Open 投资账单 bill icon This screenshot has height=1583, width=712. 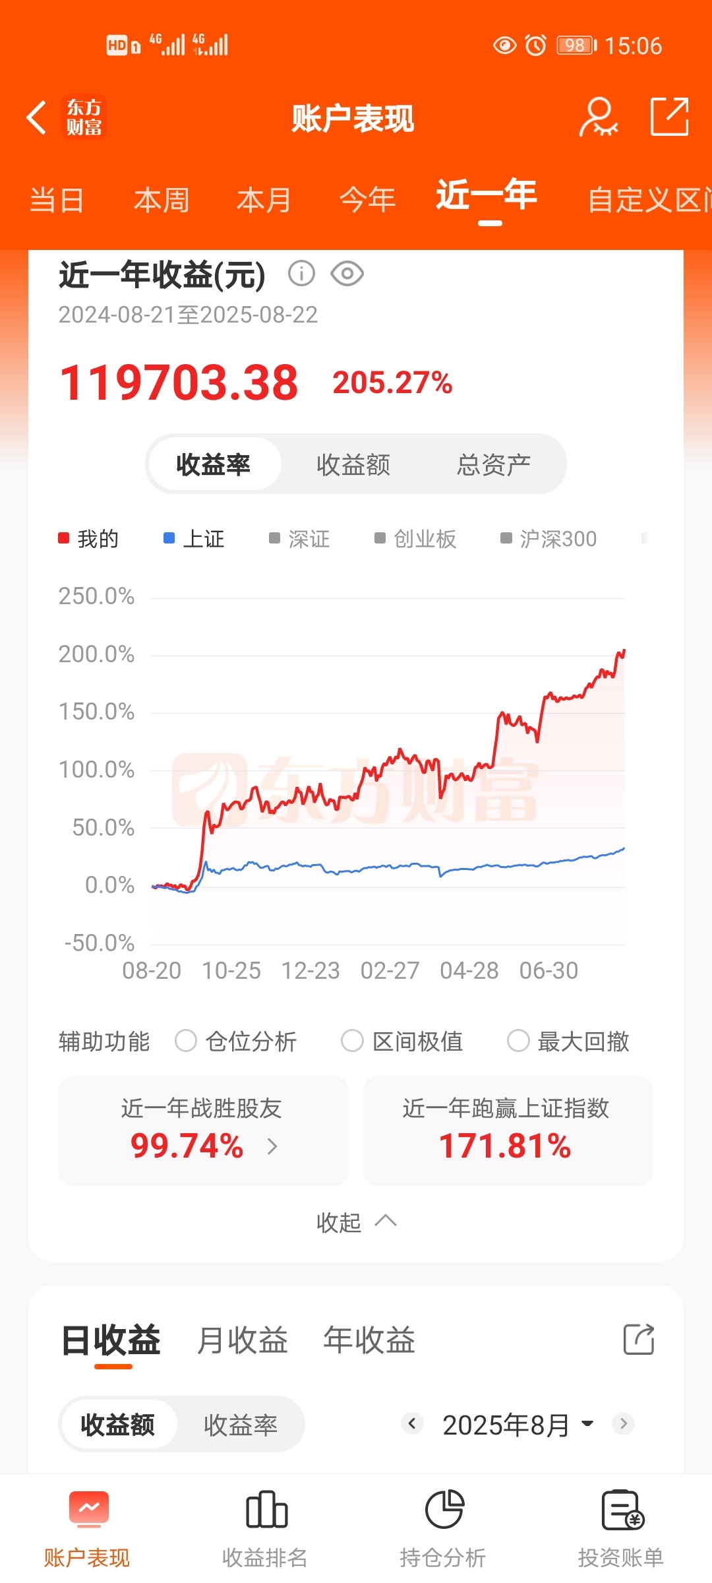622,1509
